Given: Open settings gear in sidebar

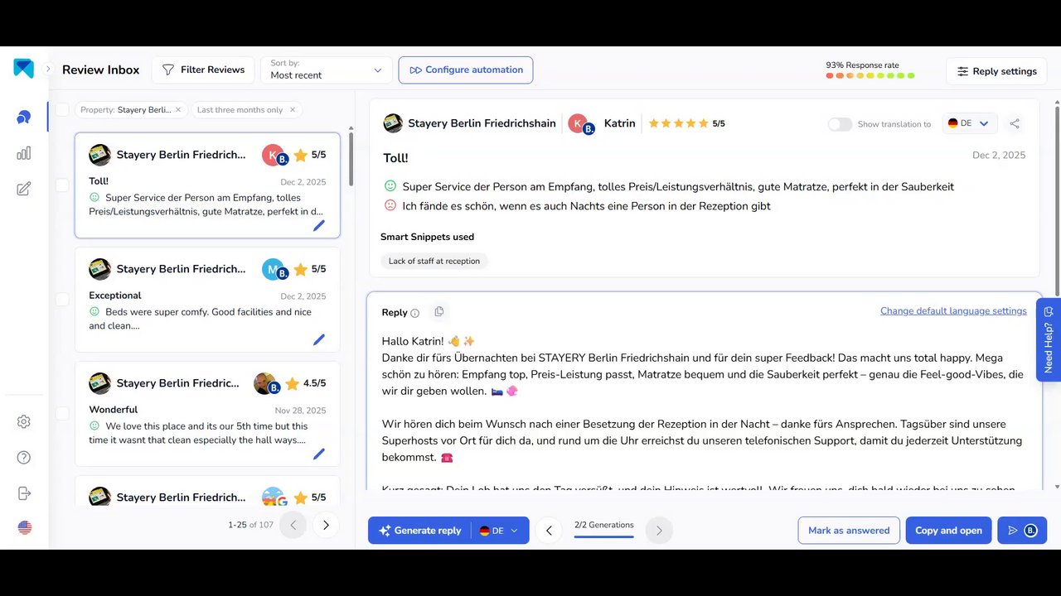Looking at the screenshot, I should coord(23,421).
